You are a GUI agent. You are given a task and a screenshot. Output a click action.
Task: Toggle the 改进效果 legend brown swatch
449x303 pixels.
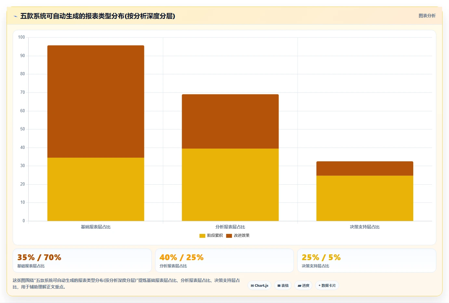pos(229,236)
